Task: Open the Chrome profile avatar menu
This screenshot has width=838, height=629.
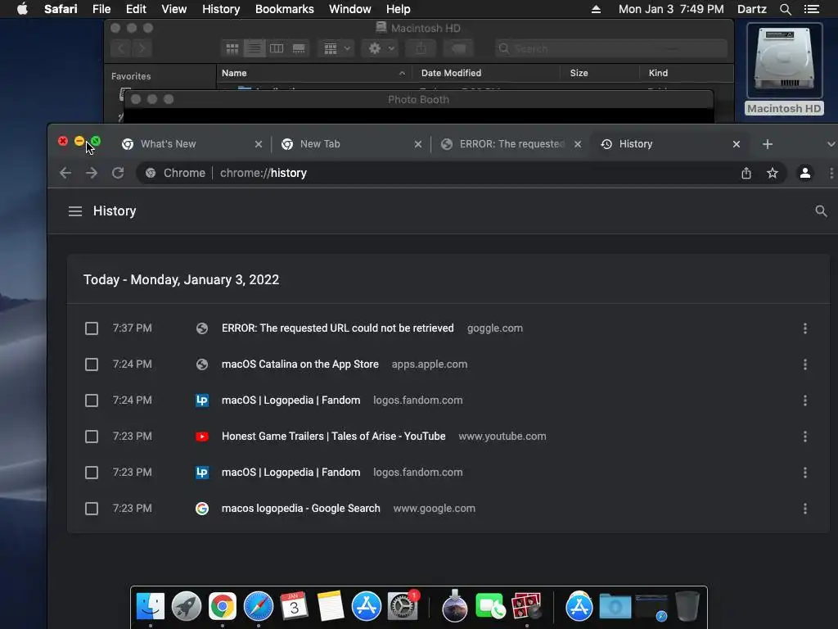Action: point(805,173)
